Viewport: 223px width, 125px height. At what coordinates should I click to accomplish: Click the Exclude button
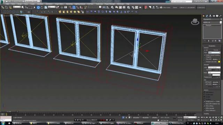[216, 50]
